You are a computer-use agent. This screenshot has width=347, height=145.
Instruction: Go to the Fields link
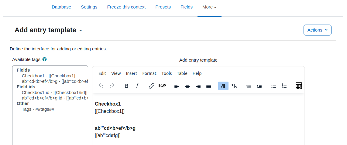[x=187, y=7]
